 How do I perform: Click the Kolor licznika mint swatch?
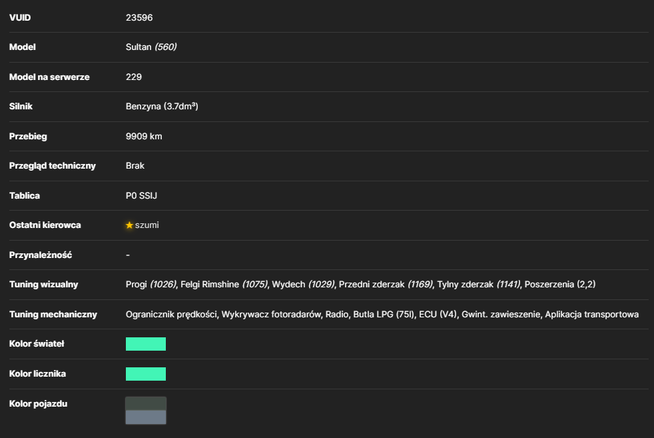146,374
